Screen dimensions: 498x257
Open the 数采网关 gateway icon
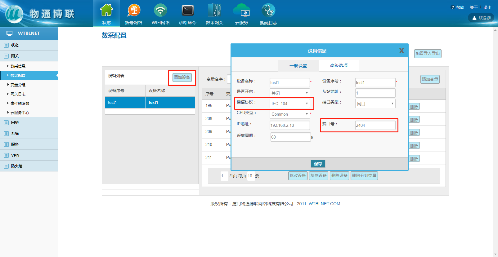click(x=214, y=11)
